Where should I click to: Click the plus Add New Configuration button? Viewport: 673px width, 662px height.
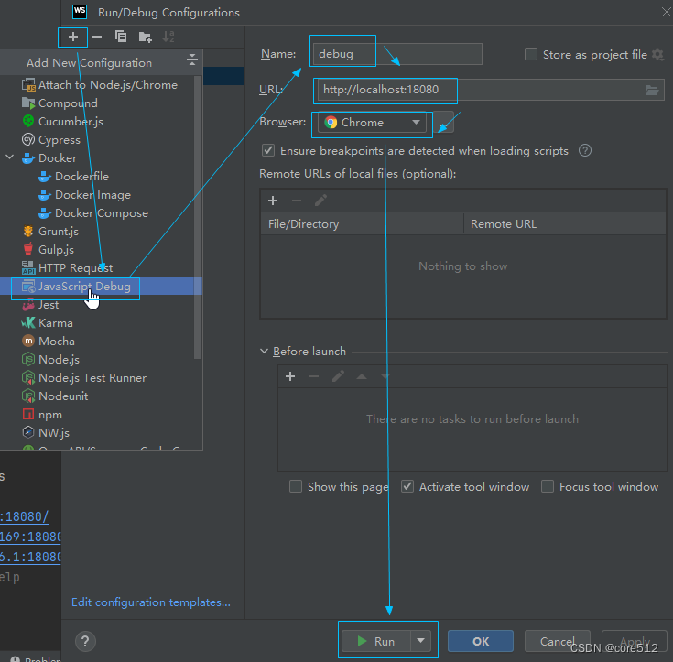click(x=73, y=37)
